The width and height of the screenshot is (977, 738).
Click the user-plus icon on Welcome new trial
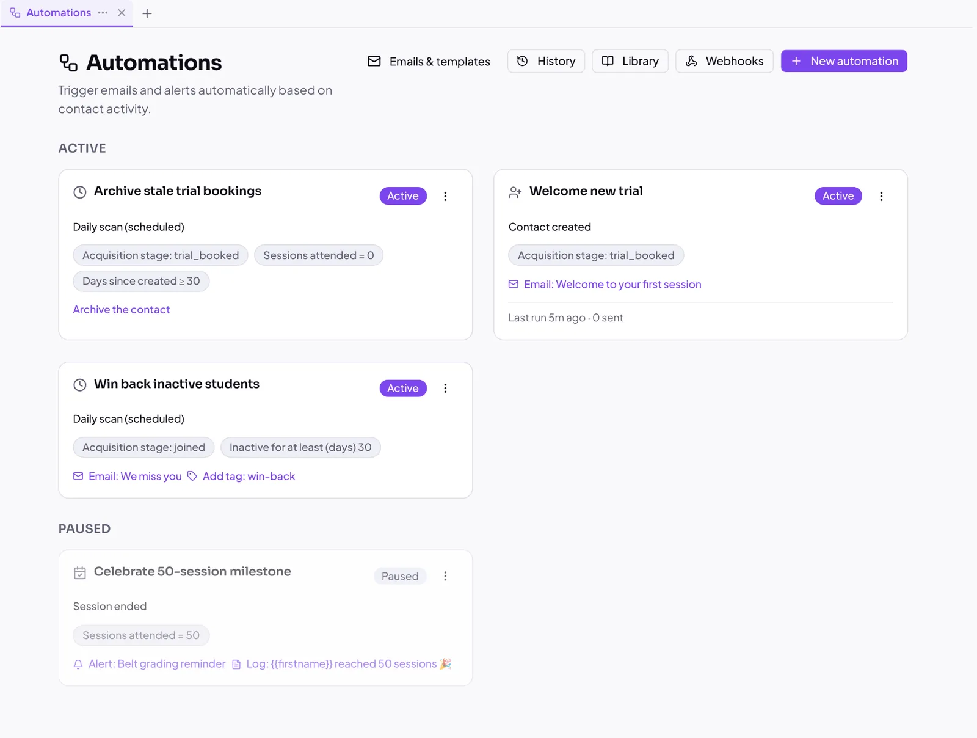[515, 192]
